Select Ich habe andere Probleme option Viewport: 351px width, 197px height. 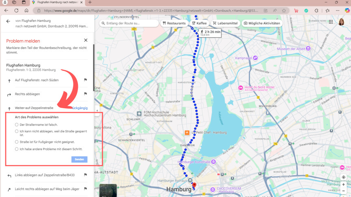[17, 149]
